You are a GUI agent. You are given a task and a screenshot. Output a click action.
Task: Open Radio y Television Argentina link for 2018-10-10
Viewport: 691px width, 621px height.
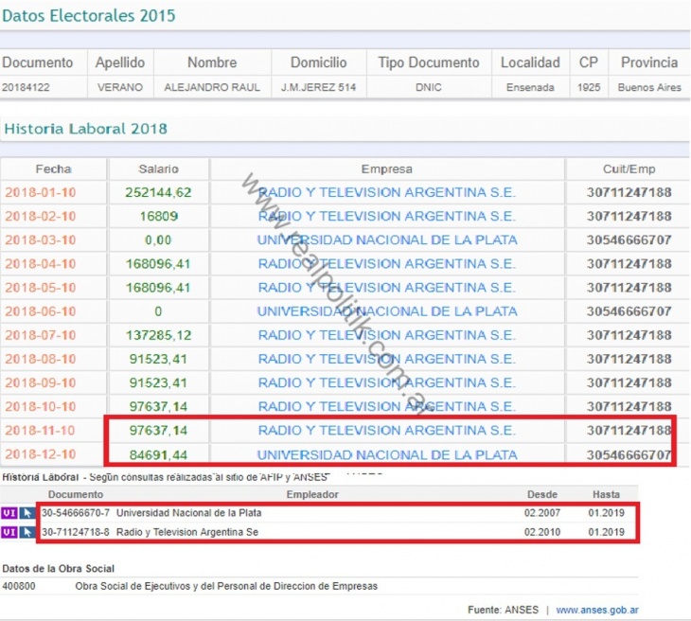pyautogui.click(x=386, y=407)
